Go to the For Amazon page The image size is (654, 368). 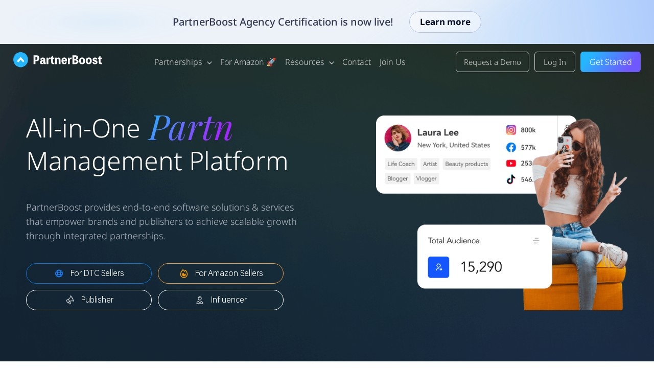coord(248,62)
